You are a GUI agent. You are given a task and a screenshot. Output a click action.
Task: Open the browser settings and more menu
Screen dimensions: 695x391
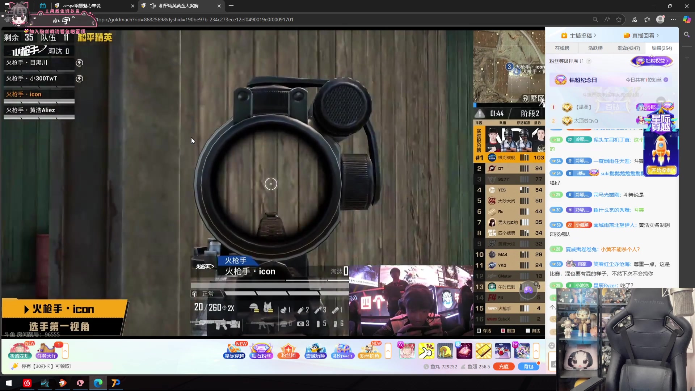(x=673, y=20)
